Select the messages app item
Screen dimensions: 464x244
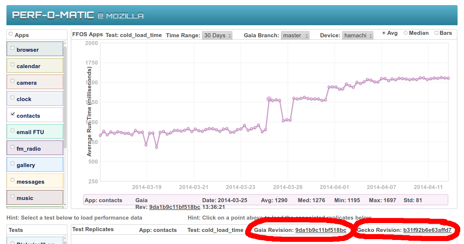pos(35,181)
